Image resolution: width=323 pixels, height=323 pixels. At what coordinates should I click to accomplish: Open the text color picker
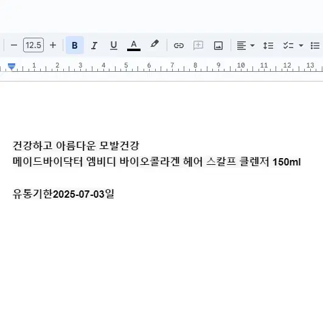click(x=134, y=46)
